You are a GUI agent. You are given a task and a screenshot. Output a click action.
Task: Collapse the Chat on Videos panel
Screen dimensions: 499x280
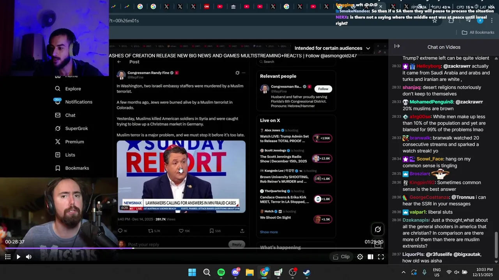397,46
